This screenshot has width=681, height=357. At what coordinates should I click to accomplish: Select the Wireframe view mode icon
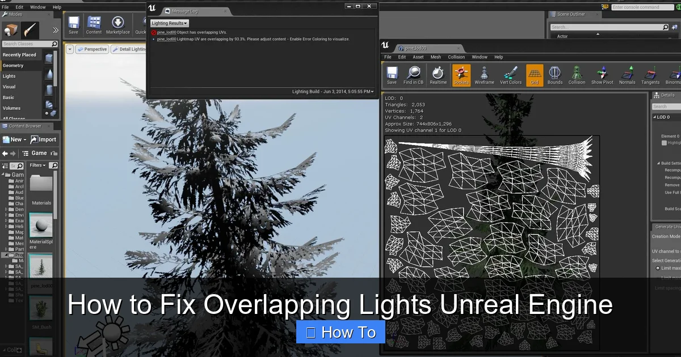pos(484,74)
